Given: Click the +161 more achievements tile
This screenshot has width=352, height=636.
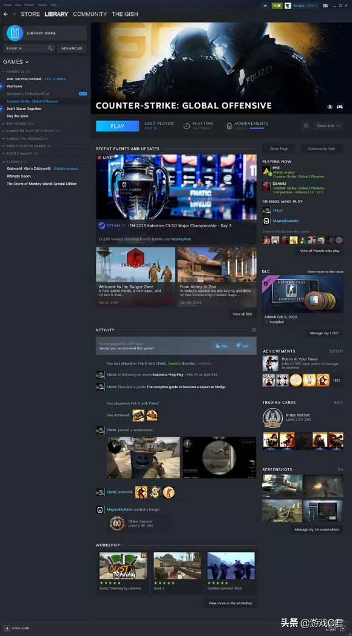Looking at the screenshot, I should 336,380.
